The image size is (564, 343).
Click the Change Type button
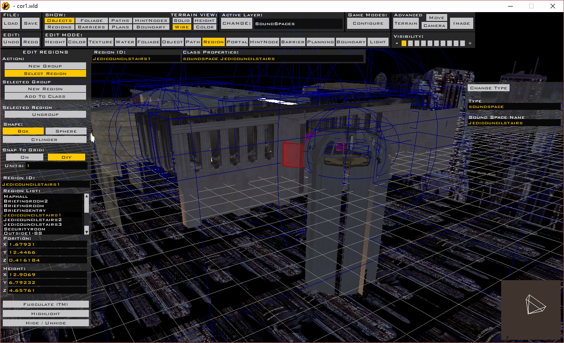click(x=489, y=88)
